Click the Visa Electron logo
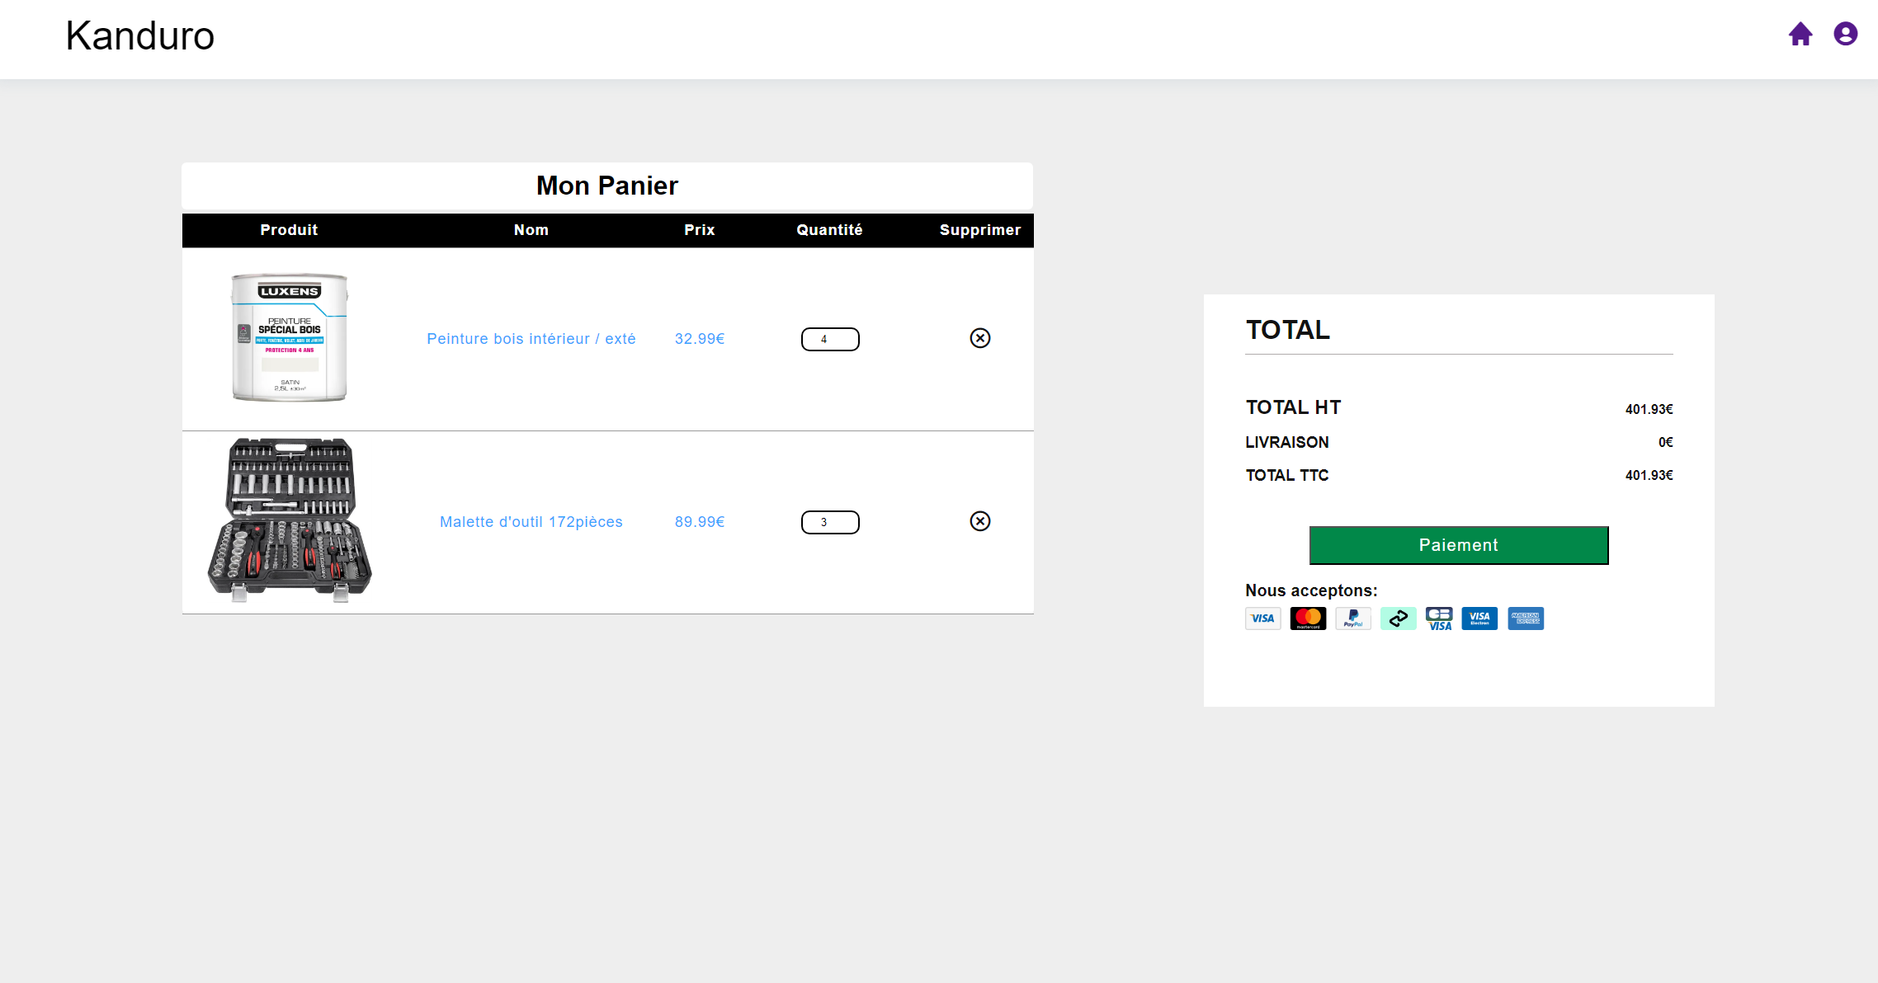The height and width of the screenshot is (983, 1878). tap(1479, 618)
